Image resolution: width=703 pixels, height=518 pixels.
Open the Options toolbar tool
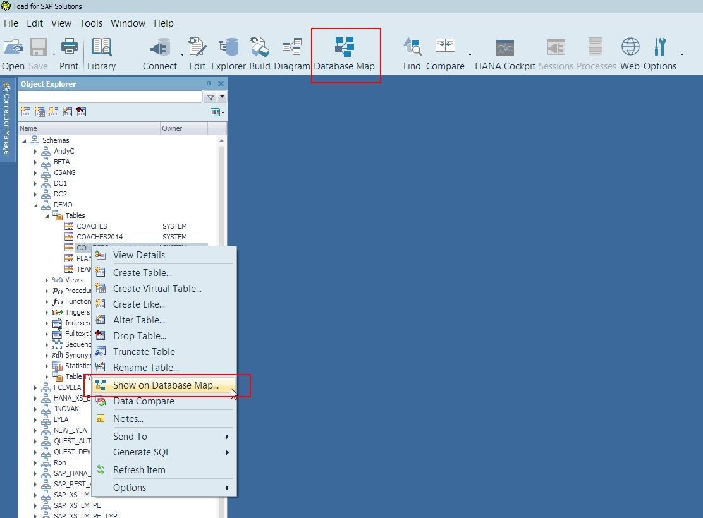(659, 54)
